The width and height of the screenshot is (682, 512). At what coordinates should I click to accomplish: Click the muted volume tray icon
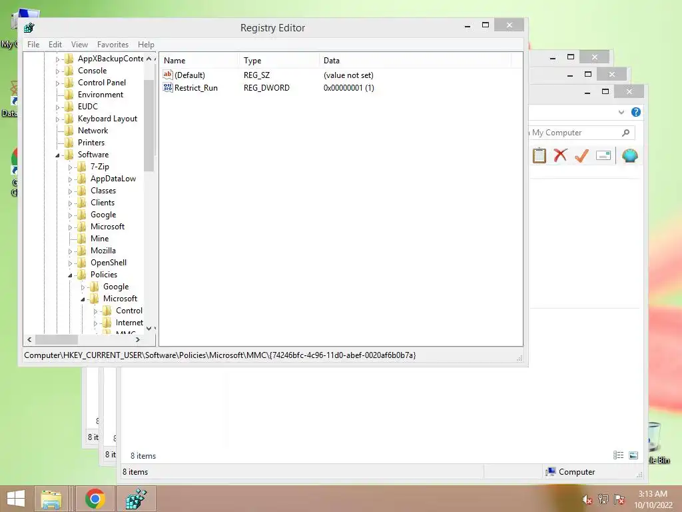(x=587, y=499)
